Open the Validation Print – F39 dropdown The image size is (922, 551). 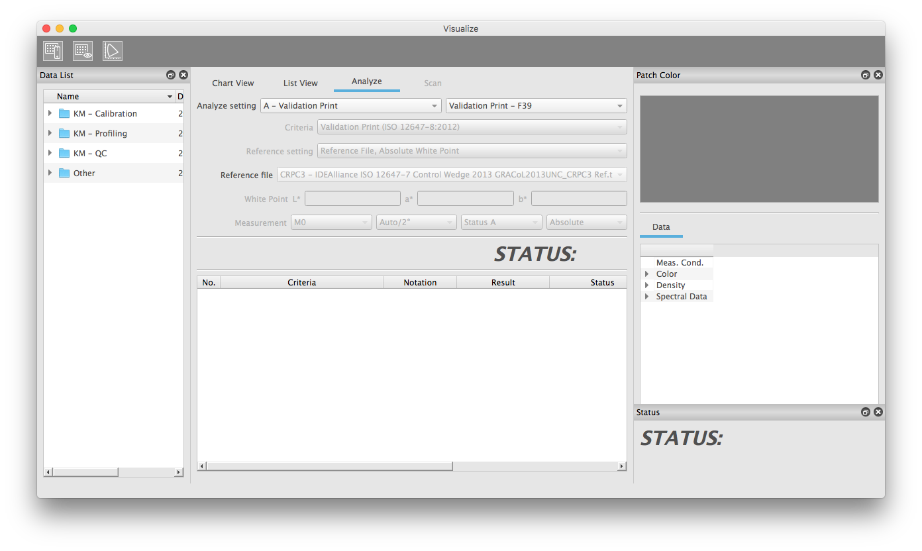click(536, 106)
